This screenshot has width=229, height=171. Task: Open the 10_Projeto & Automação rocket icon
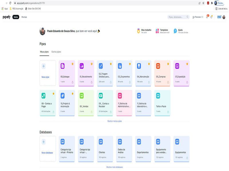pyautogui.click(x=63, y=95)
